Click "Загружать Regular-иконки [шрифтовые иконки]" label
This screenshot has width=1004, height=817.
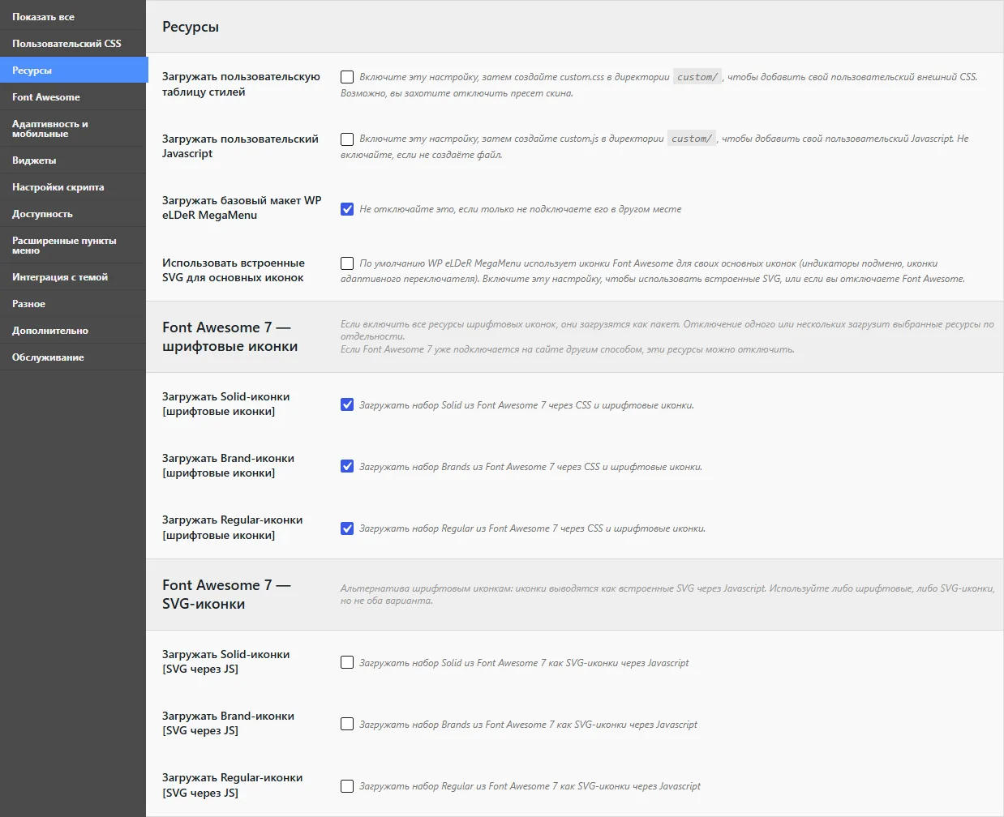[x=233, y=528]
